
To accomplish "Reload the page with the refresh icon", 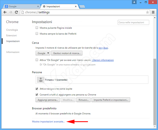I will [x=16, y=12].
